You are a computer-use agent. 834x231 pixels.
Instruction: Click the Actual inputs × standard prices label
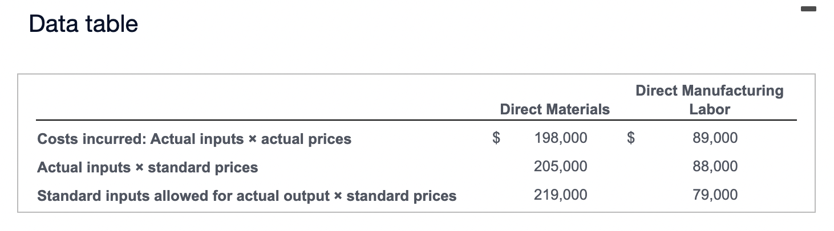pos(147,167)
